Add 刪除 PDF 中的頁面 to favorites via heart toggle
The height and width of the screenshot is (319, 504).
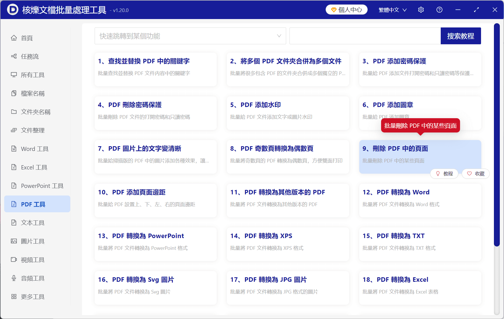click(x=475, y=174)
